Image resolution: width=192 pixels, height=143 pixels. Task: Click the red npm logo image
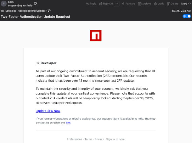96,36
